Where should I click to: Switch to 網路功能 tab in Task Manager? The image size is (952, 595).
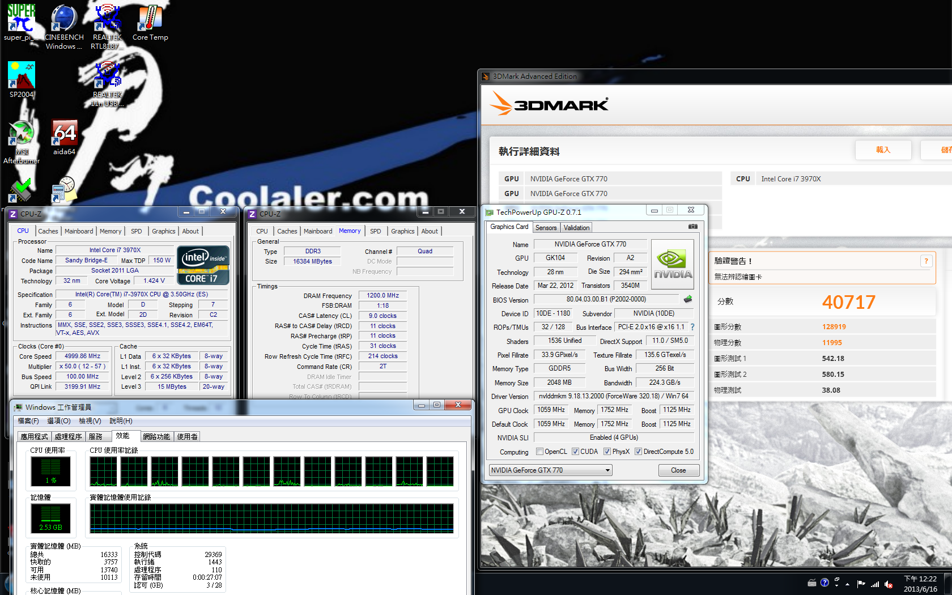tap(156, 437)
